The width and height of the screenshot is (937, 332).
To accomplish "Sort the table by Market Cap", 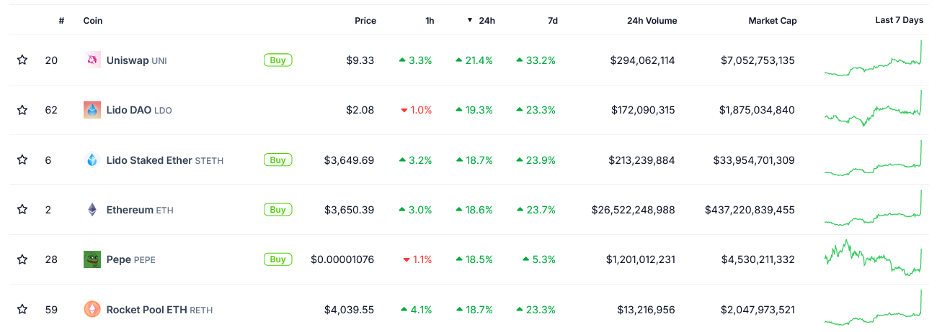I will pyautogui.click(x=772, y=21).
